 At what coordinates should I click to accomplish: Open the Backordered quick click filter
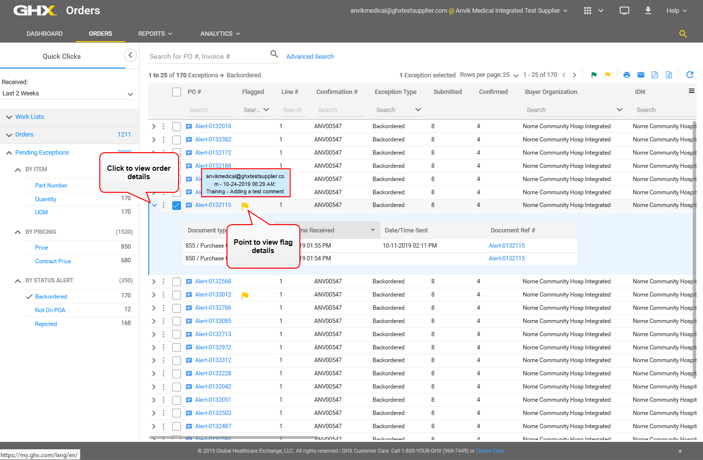(51, 297)
